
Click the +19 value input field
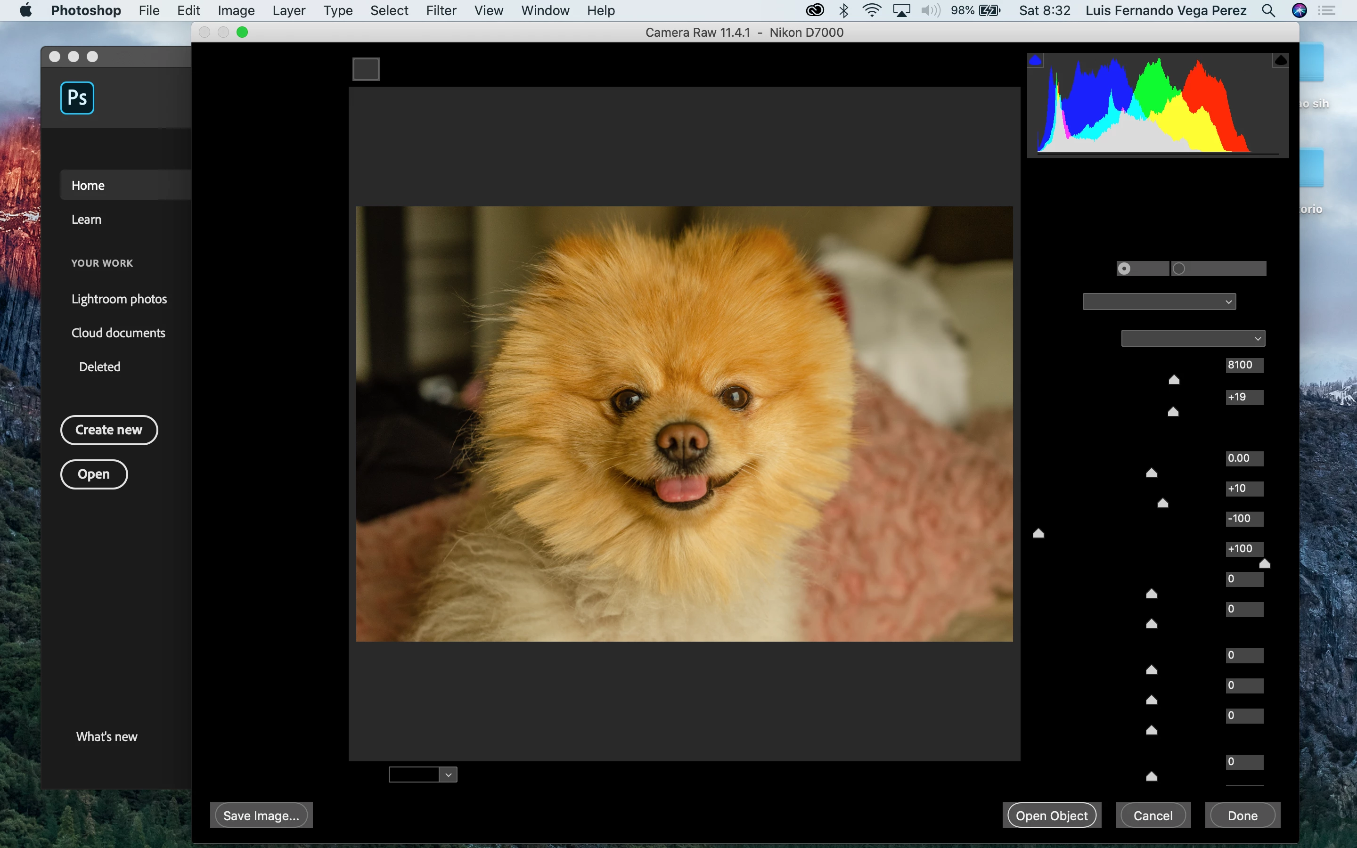[x=1244, y=397]
